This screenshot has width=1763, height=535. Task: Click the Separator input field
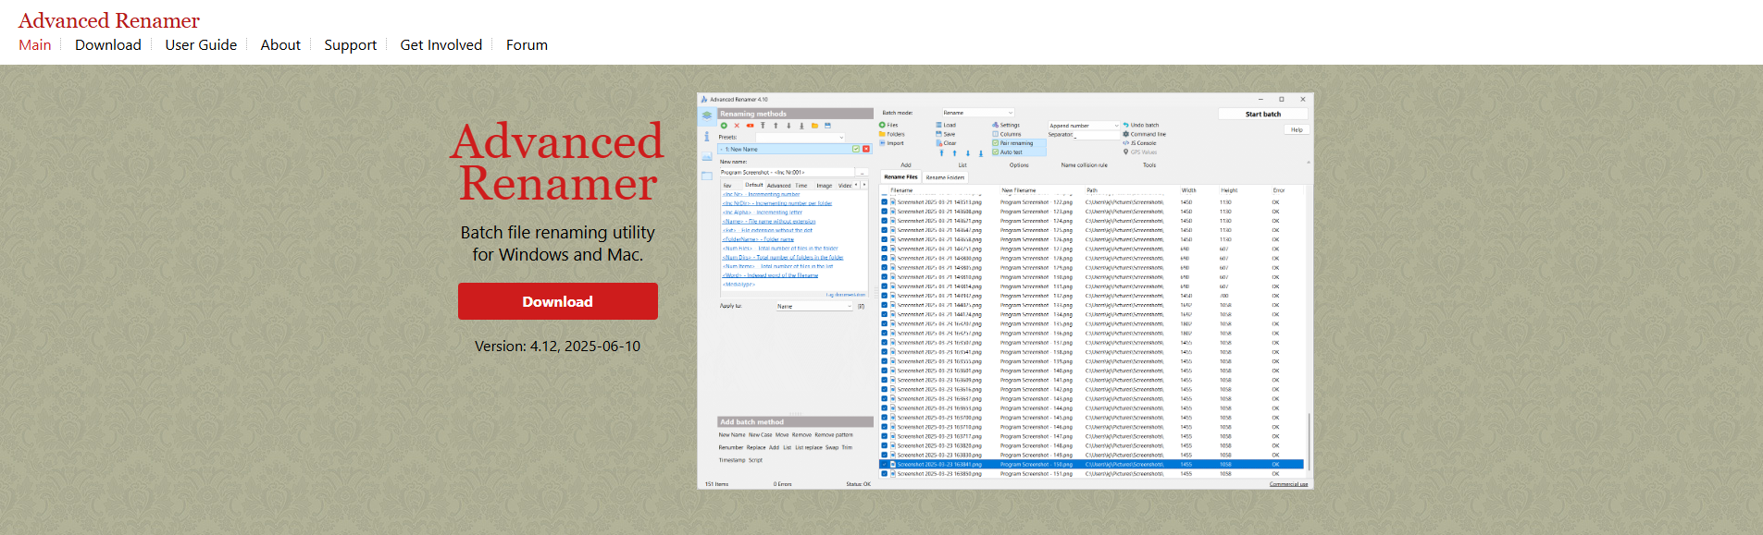tap(1096, 135)
